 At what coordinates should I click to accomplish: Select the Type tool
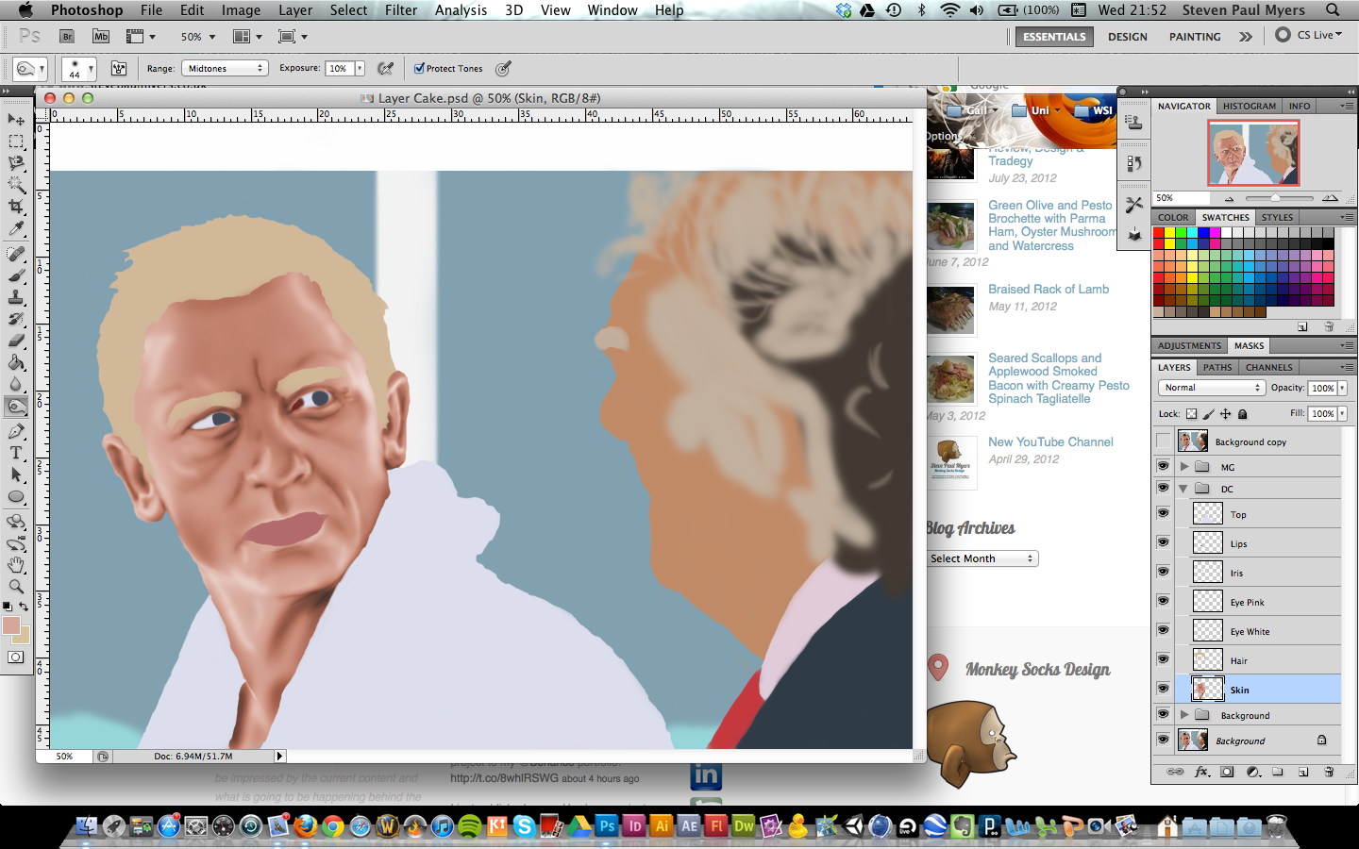click(x=16, y=453)
